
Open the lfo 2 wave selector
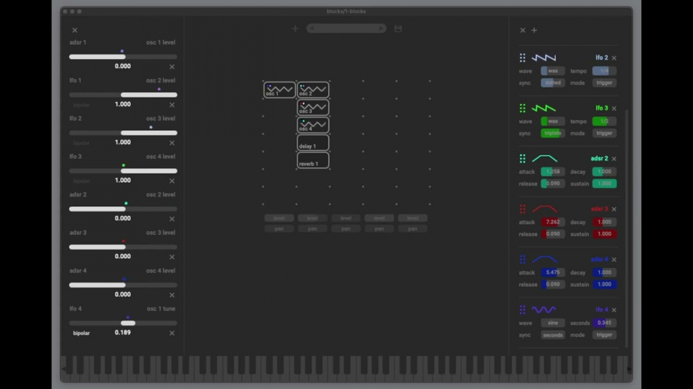553,71
